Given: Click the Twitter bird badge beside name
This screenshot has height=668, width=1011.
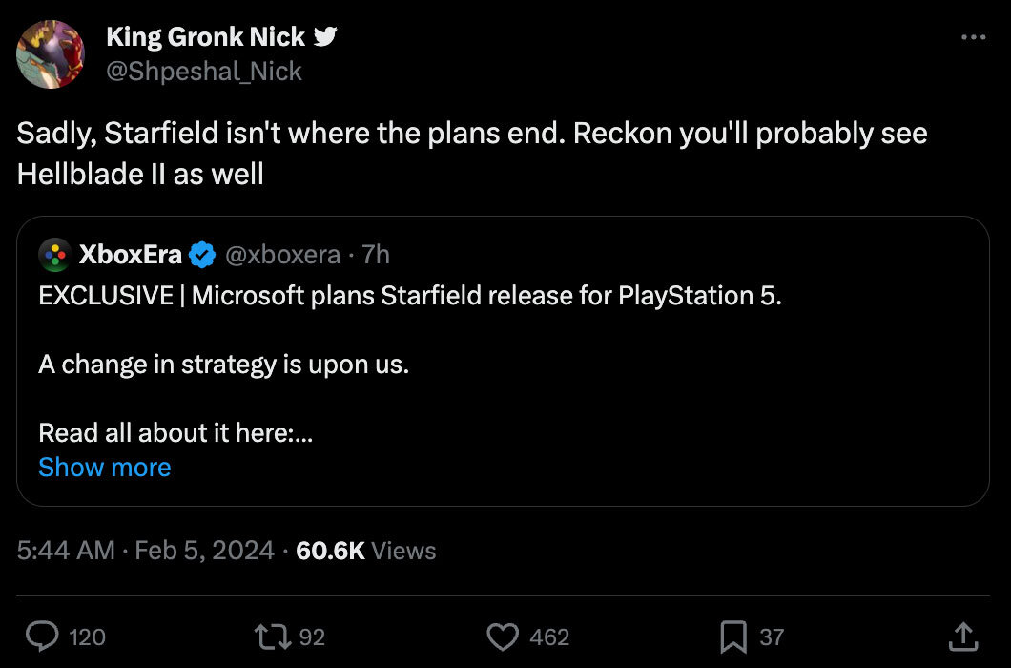Looking at the screenshot, I should pos(325,37).
